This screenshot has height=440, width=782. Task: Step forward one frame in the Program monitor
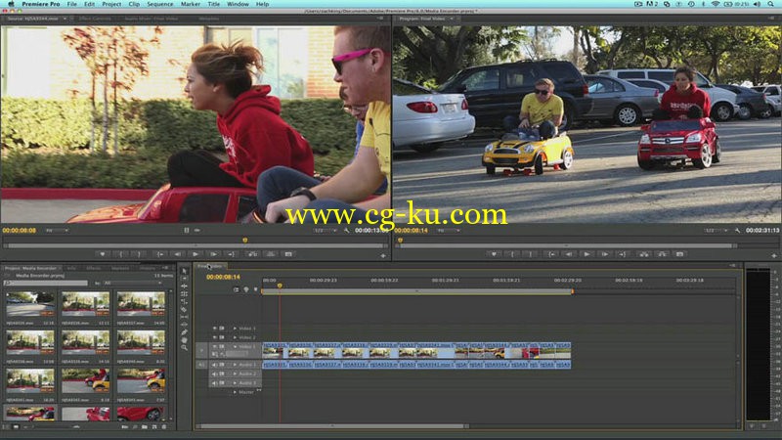point(604,254)
